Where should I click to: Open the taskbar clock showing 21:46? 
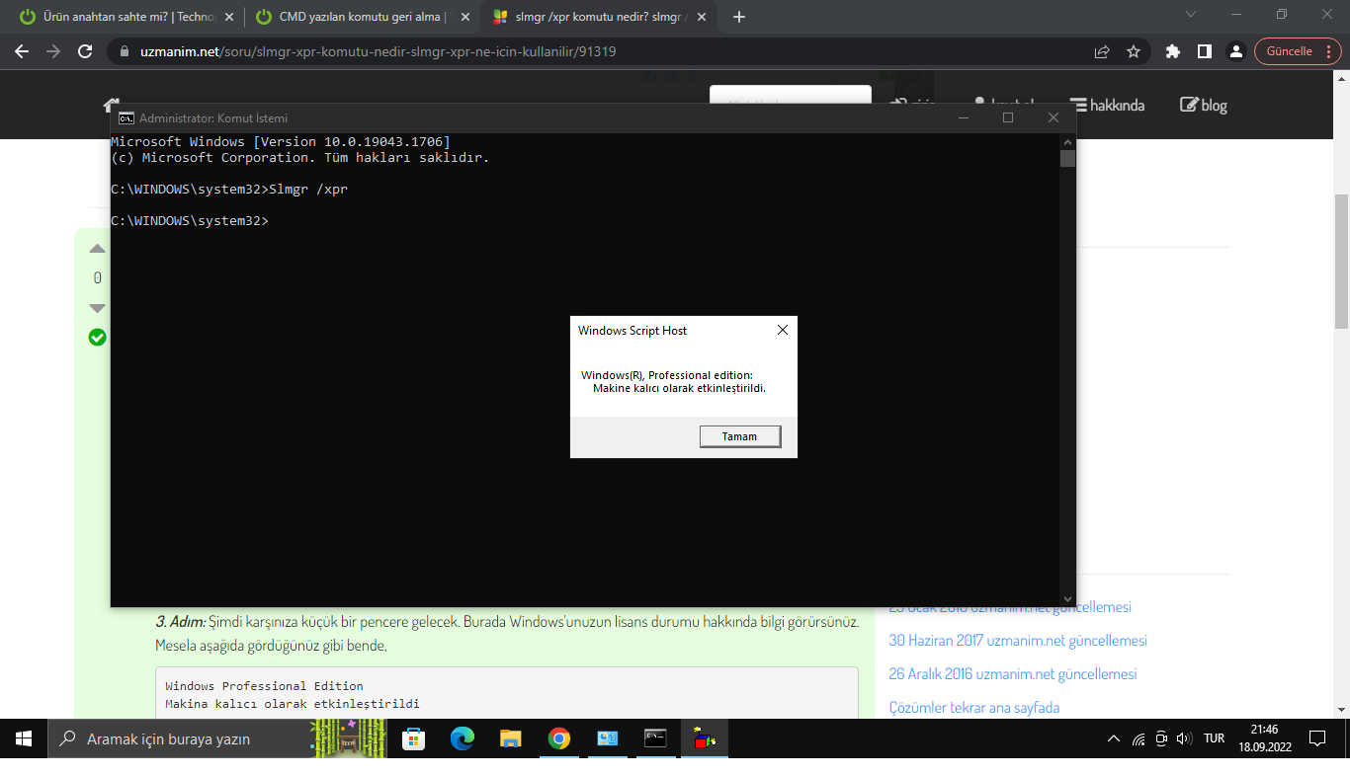click(x=1264, y=738)
